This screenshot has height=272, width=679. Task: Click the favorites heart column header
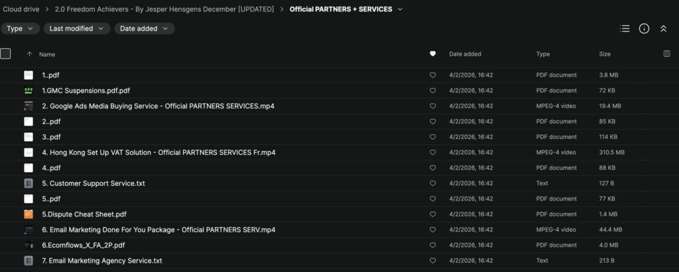[x=433, y=54]
